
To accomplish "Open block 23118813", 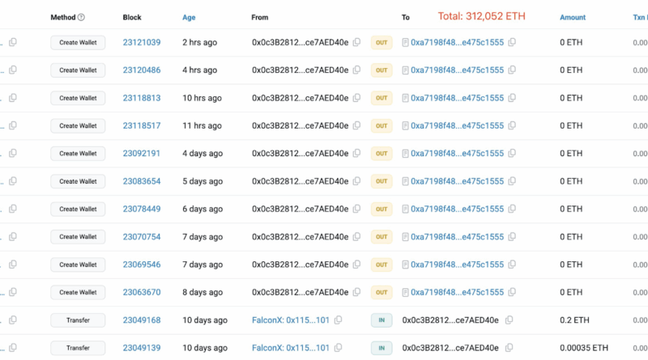I will (141, 98).
